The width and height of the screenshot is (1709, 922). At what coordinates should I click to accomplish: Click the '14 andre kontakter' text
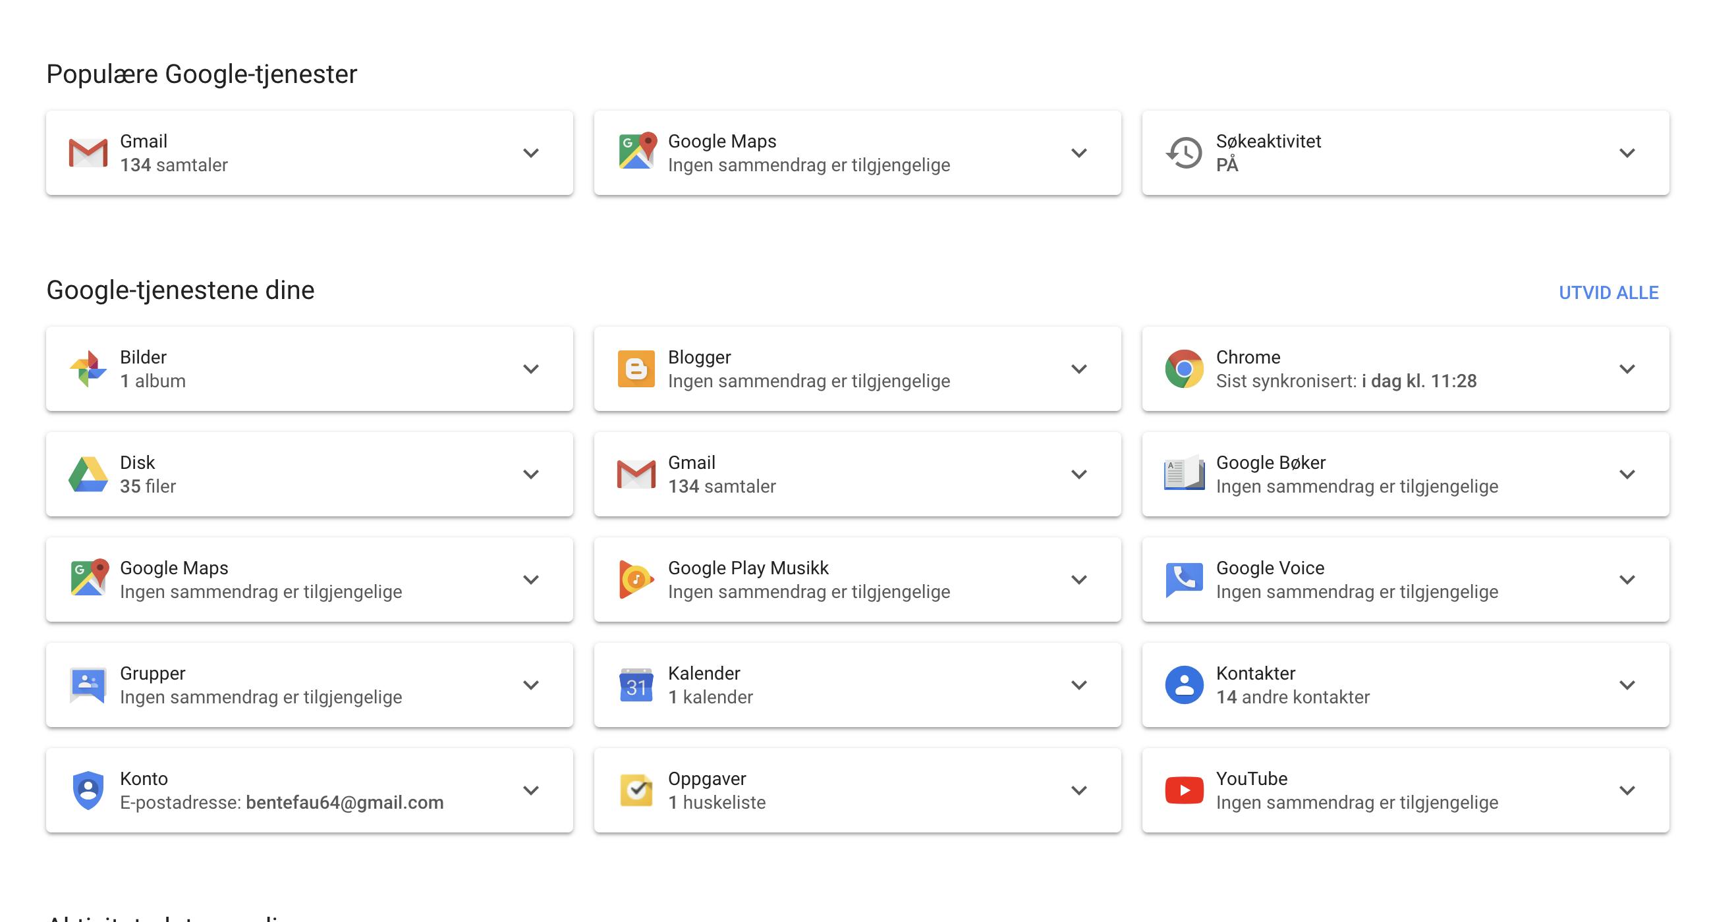click(1293, 697)
